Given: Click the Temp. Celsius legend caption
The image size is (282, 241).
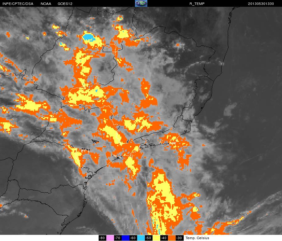Looking at the screenshot, I should 197,238.
